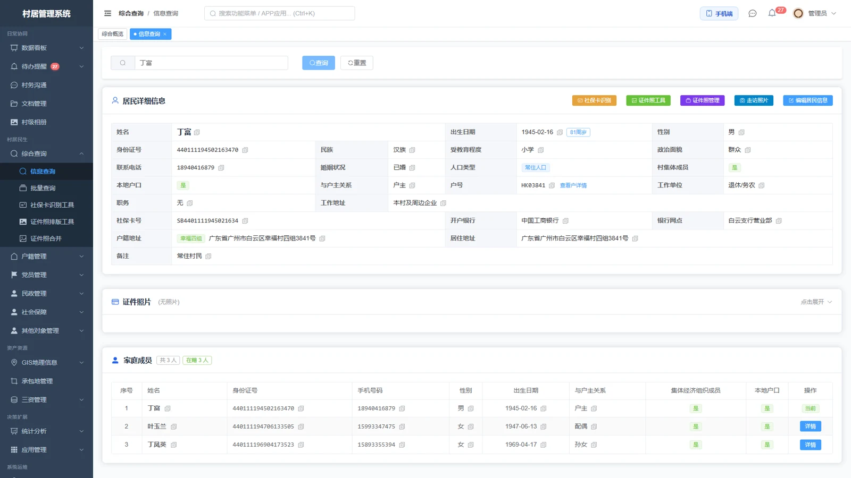Switch to 综合概览 tab

(113, 34)
